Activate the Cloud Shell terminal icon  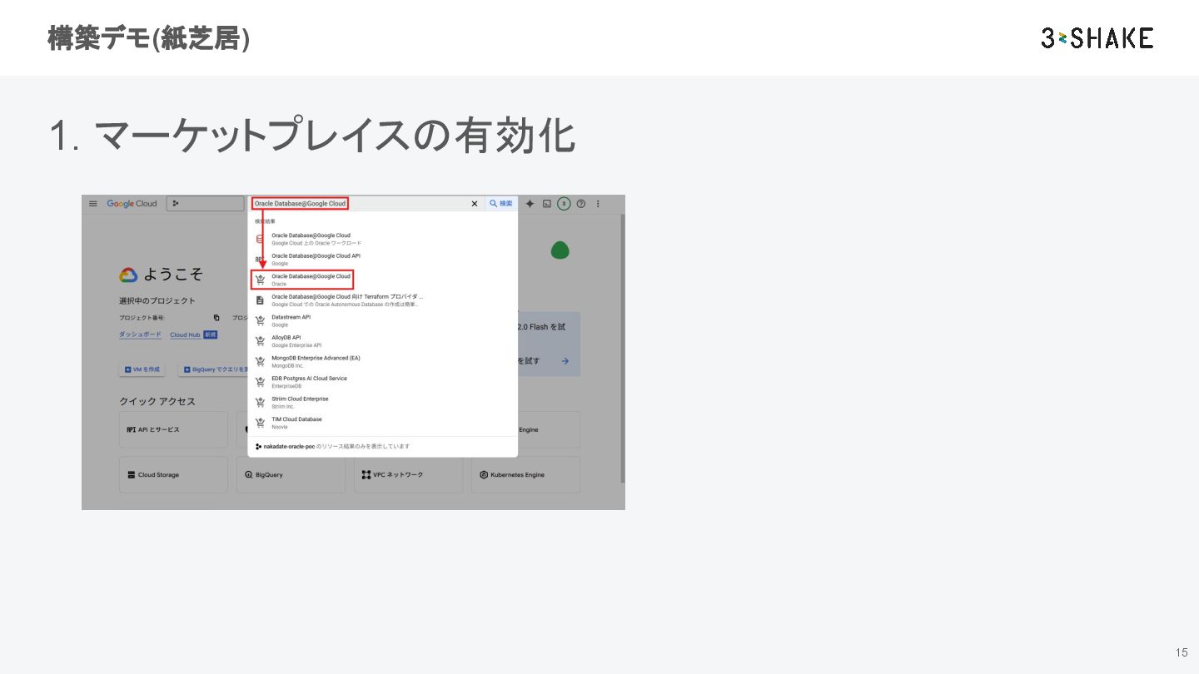(547, 204)
